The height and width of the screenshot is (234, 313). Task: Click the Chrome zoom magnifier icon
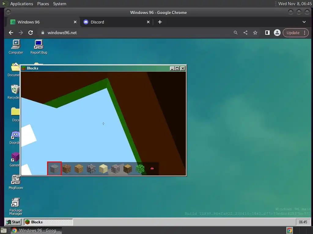(236, 33)
